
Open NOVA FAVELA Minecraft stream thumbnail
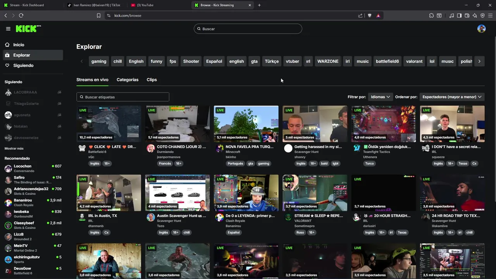coord(246,124)
